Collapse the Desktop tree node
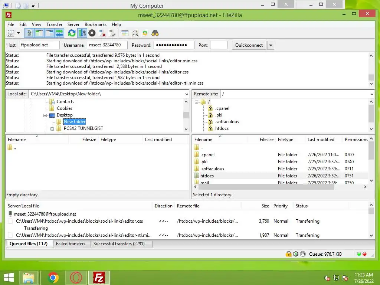 tap(45, 115)
